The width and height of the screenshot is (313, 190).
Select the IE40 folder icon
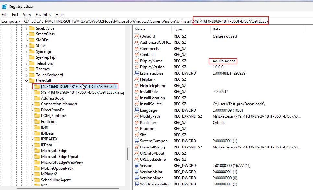37,127
